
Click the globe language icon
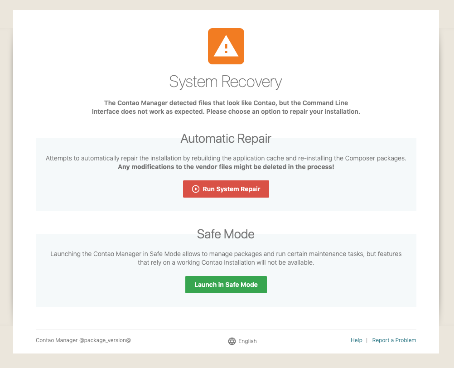[232, 341]
